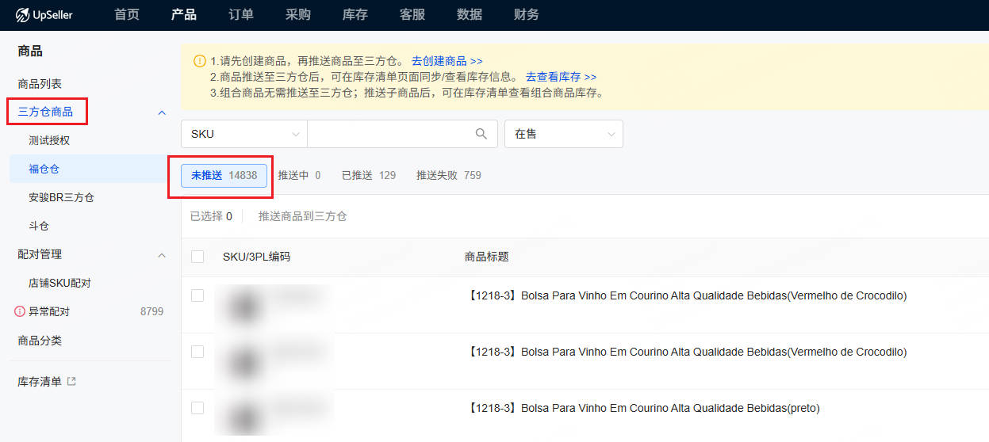Switch to the 已推送 tab
Screen dimensions: 989x442
click(x=368, y=175)
